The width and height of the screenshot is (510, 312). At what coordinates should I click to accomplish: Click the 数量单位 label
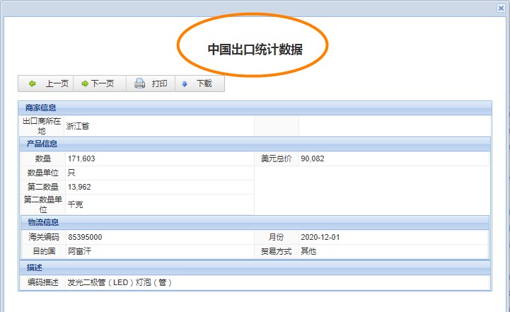click(43, 173)
